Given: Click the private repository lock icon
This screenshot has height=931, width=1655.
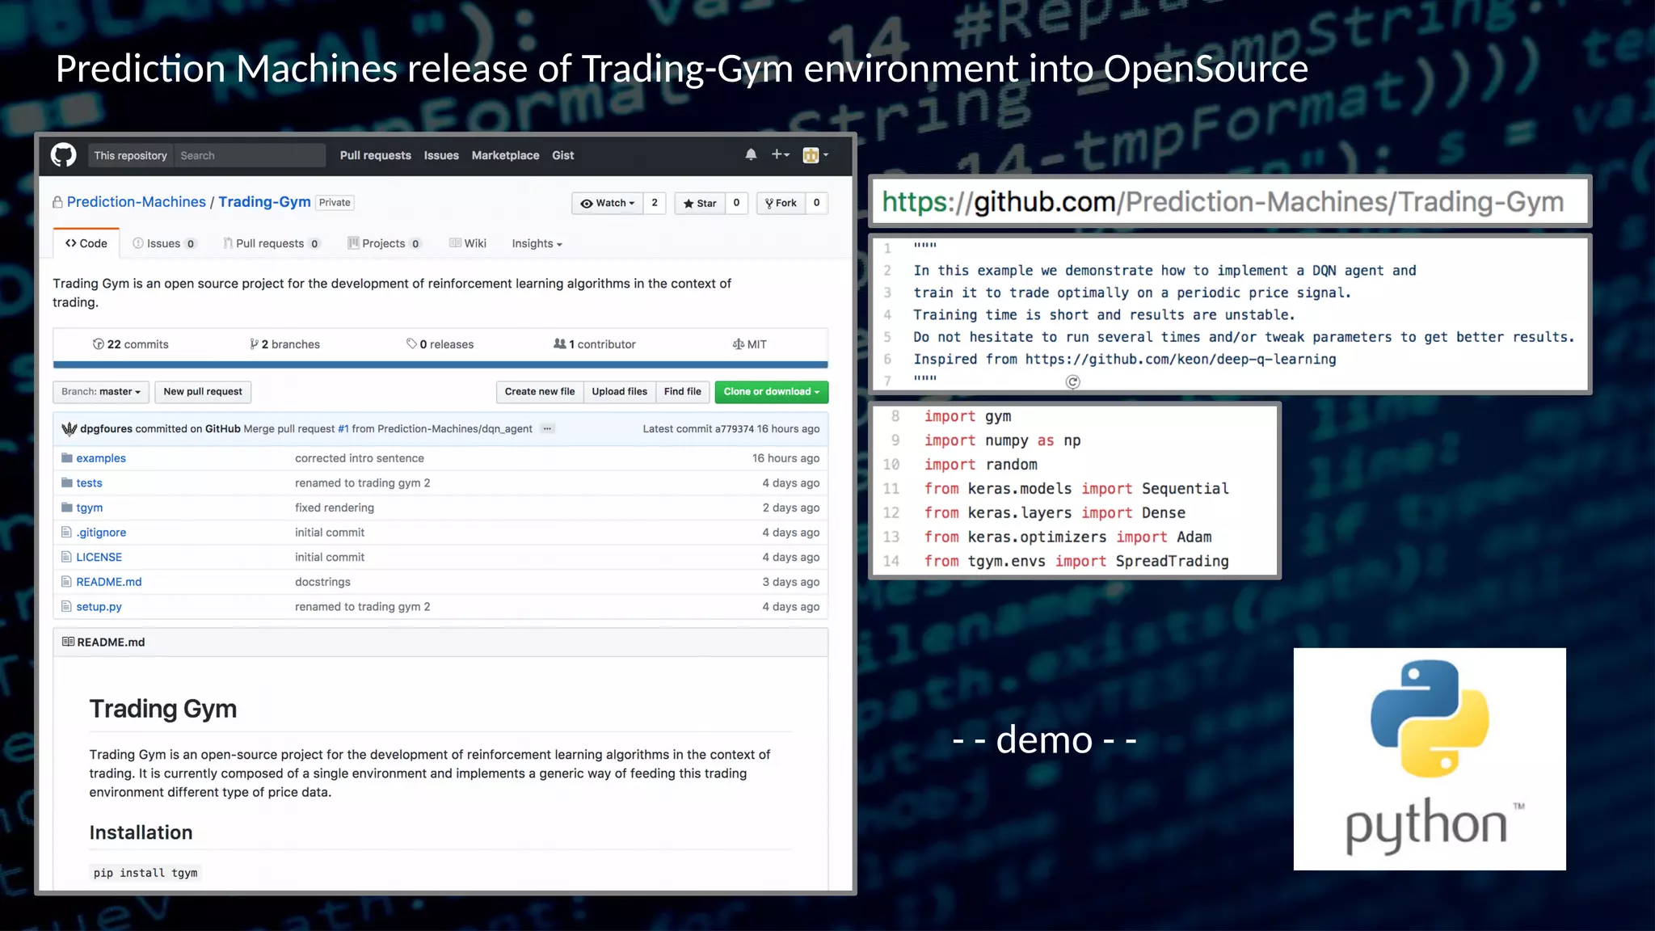Looking at the screenshot, I should pos(57,202).
